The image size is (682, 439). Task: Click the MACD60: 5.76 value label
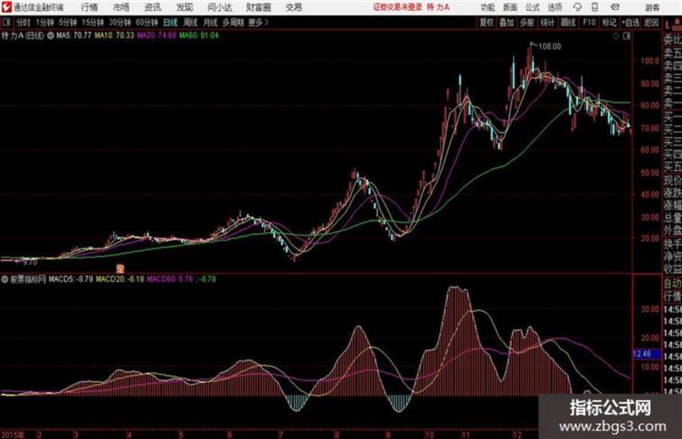point(170,279)
